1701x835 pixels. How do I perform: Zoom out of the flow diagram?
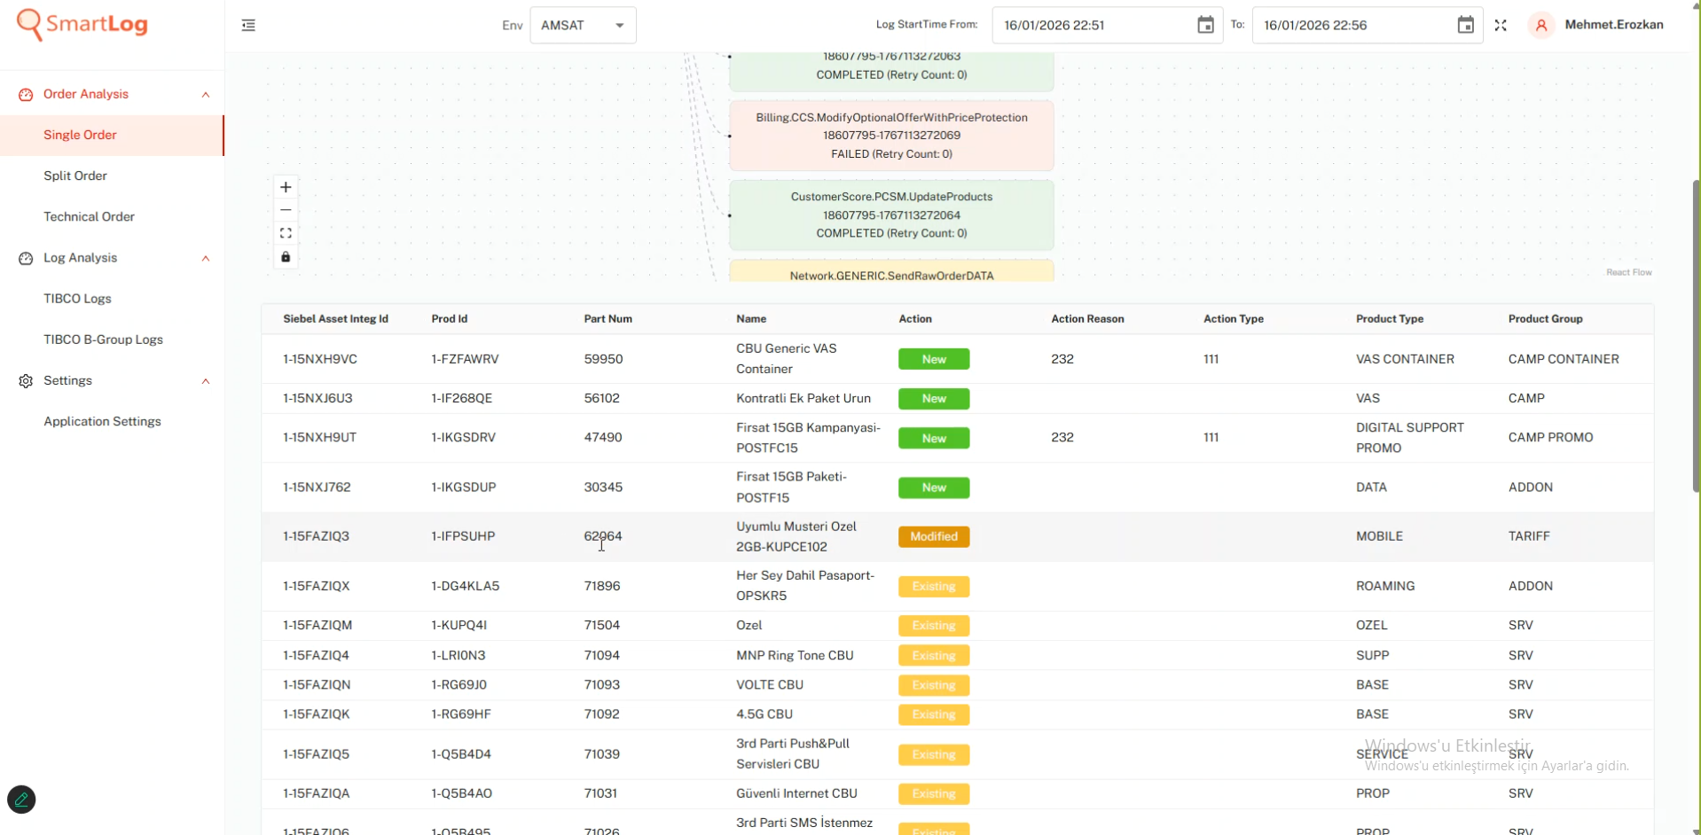pos(286,210)
